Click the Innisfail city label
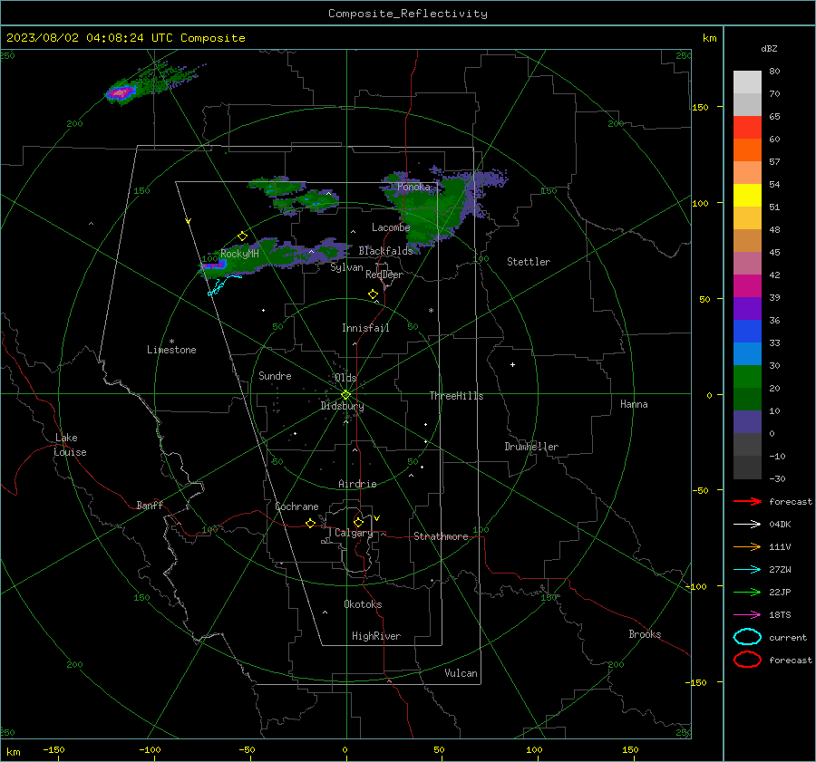816x762 pixels. point(365,328)
